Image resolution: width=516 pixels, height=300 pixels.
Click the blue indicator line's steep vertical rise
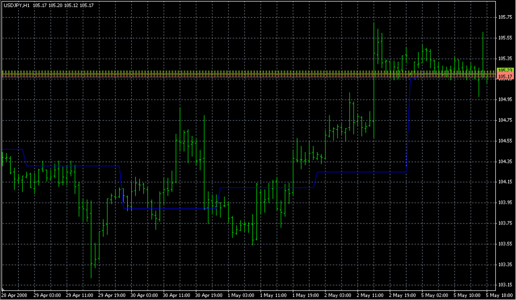coord(408,122)
